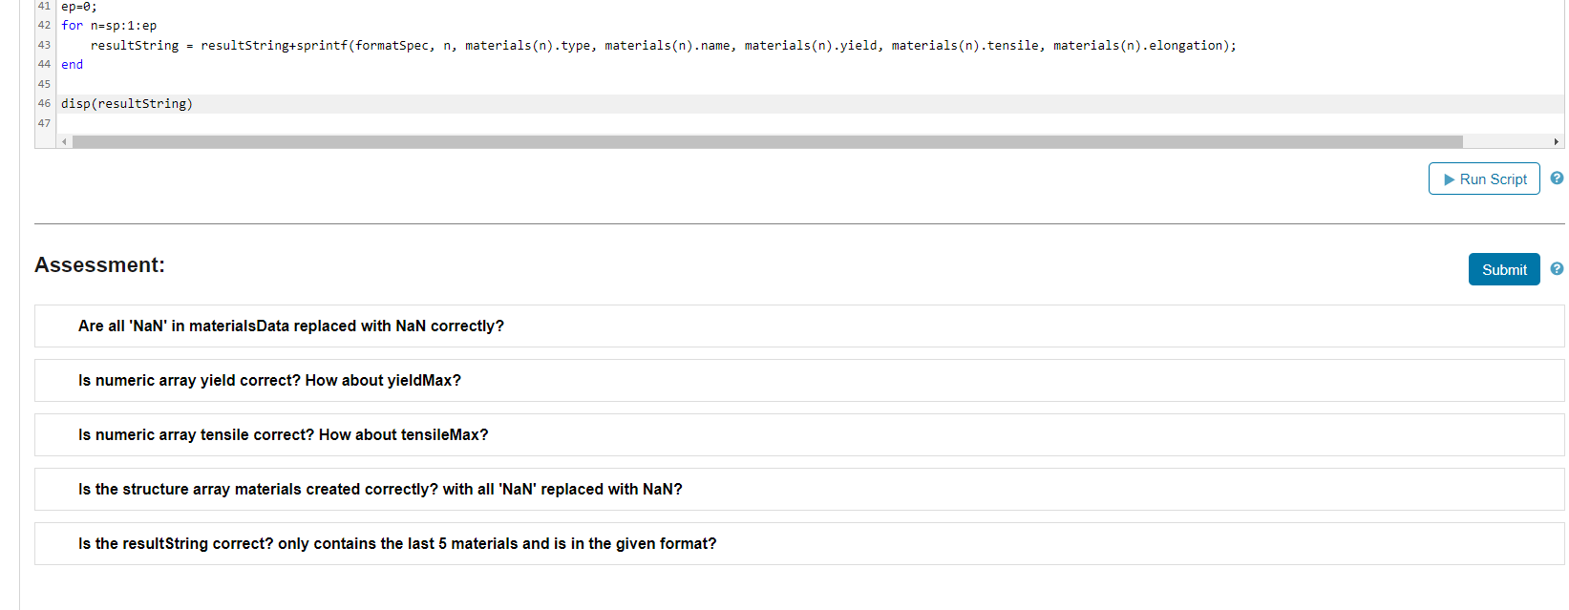
Task: Click the 'end' keyword on line 44
Action: tap(73, 65)
